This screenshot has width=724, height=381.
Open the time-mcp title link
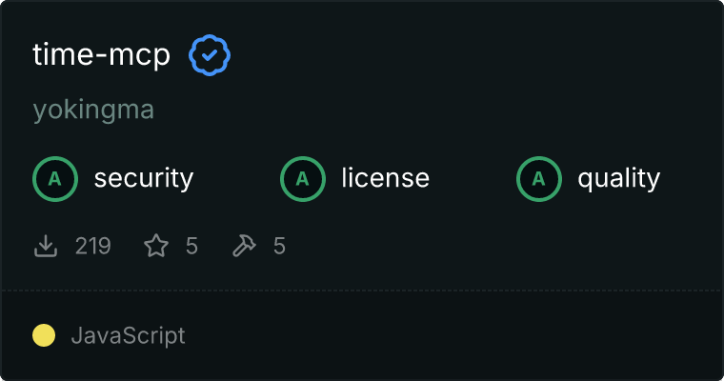(101, 56)
